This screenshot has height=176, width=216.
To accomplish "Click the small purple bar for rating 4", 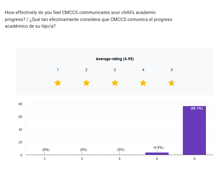I will pos(157,154).
